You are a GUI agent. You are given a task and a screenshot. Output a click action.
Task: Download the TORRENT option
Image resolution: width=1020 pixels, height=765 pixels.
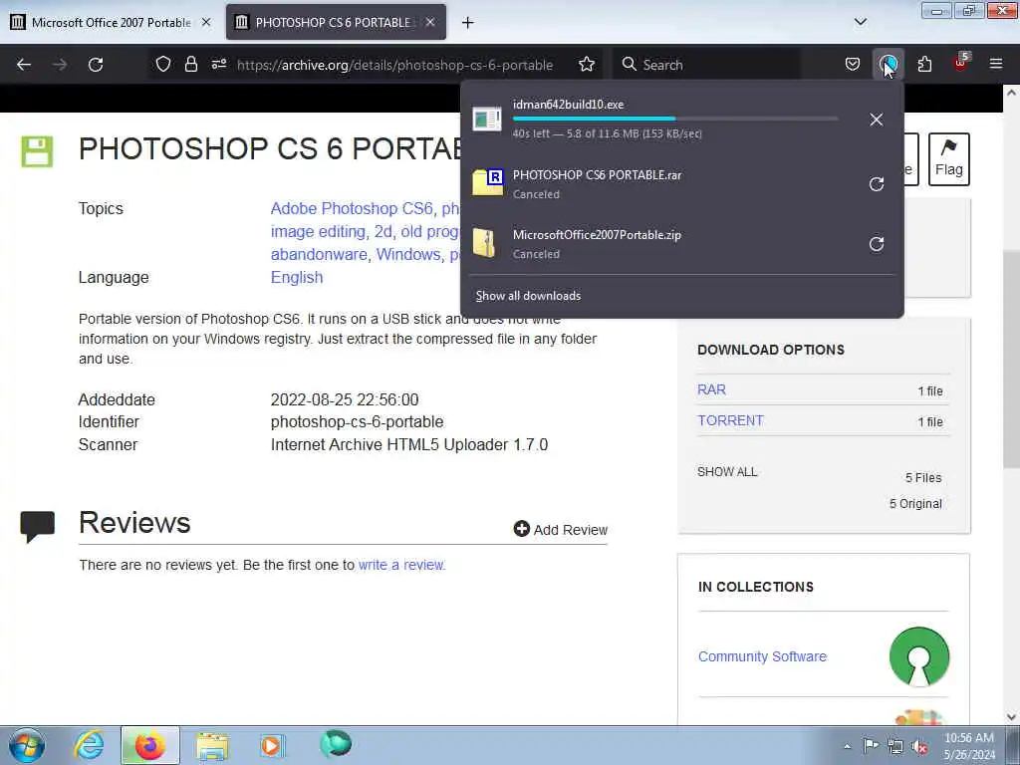[x=730, y=420]
